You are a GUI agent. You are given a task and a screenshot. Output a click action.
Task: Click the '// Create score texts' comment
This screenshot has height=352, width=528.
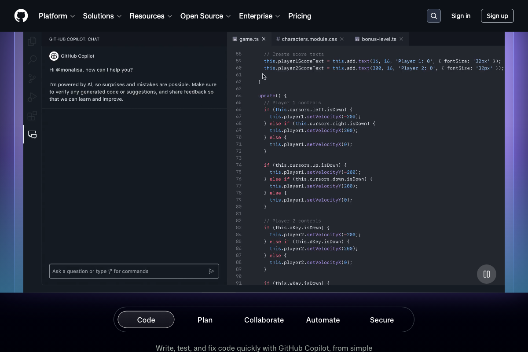[293, 54]
